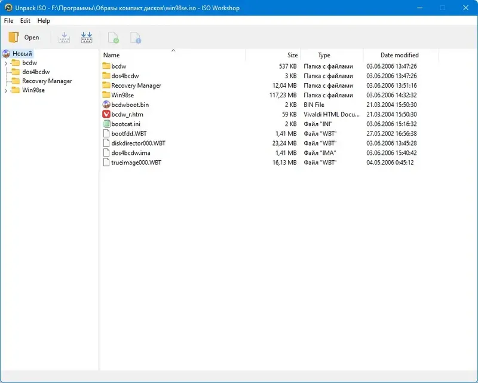The width and height of the screenshot is (478, 383).
Task: Click the bcdwboot.bin disc icon
Action: pos(106,105)
